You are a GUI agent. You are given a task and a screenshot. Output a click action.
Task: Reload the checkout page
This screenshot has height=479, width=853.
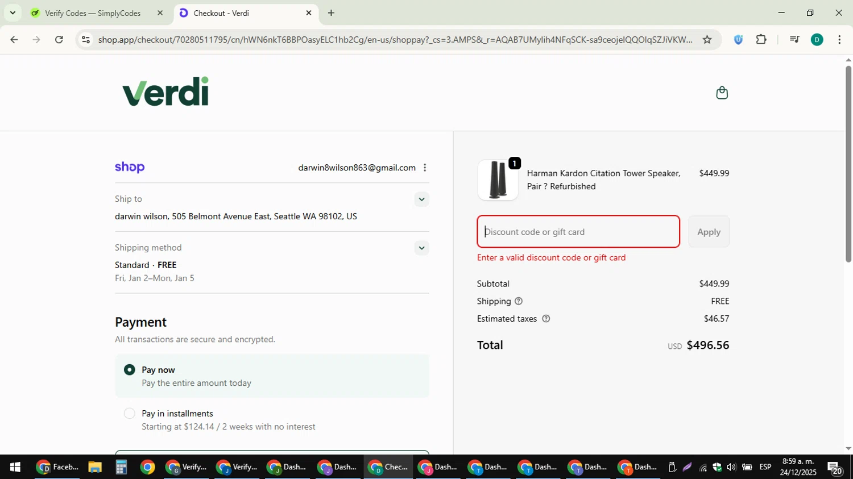coord(59,39)
